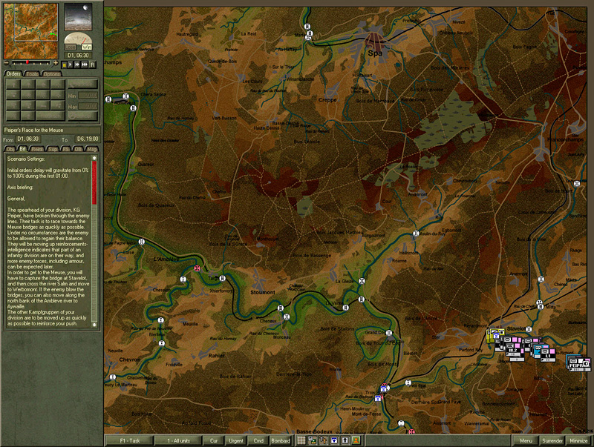The height and width of the screenshot is (447, 594).
Task: Switch to the Orders tab
Action: pos(13,73)
